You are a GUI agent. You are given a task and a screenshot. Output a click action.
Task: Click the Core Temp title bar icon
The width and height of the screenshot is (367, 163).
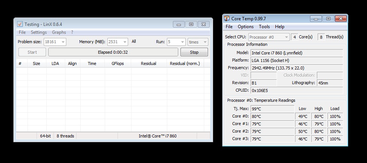(x=227, y=18)
